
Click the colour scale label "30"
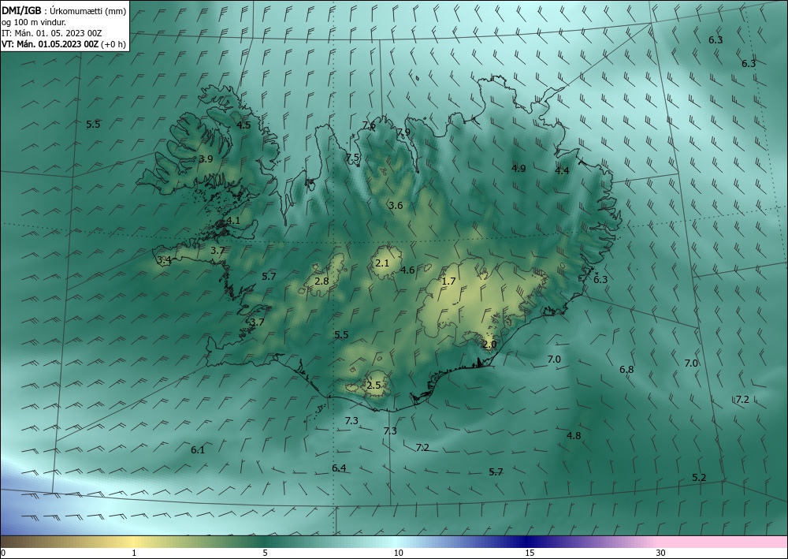pyautogui.click(x=661, y=553)
